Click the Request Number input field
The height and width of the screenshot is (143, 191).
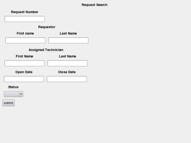coord(24,19)
